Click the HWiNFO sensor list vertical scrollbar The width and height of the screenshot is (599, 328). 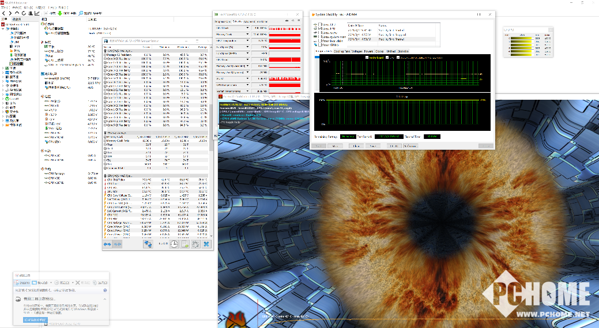click(x=210, y=141)
